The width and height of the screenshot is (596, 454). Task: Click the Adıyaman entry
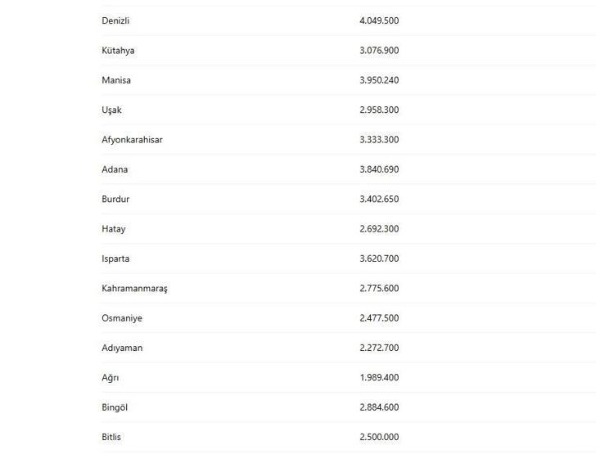tap(122, 348)
